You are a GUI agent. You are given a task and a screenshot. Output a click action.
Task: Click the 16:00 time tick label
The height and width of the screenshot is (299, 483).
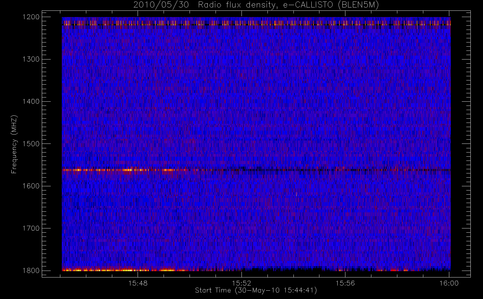click(449, 283)
